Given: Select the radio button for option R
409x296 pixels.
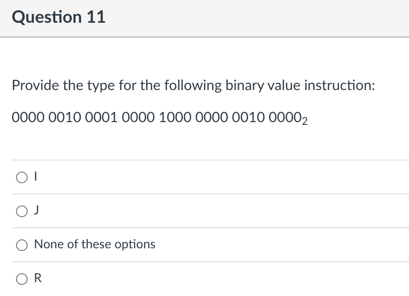Looking at the screenshot, I should click(21, 278).
